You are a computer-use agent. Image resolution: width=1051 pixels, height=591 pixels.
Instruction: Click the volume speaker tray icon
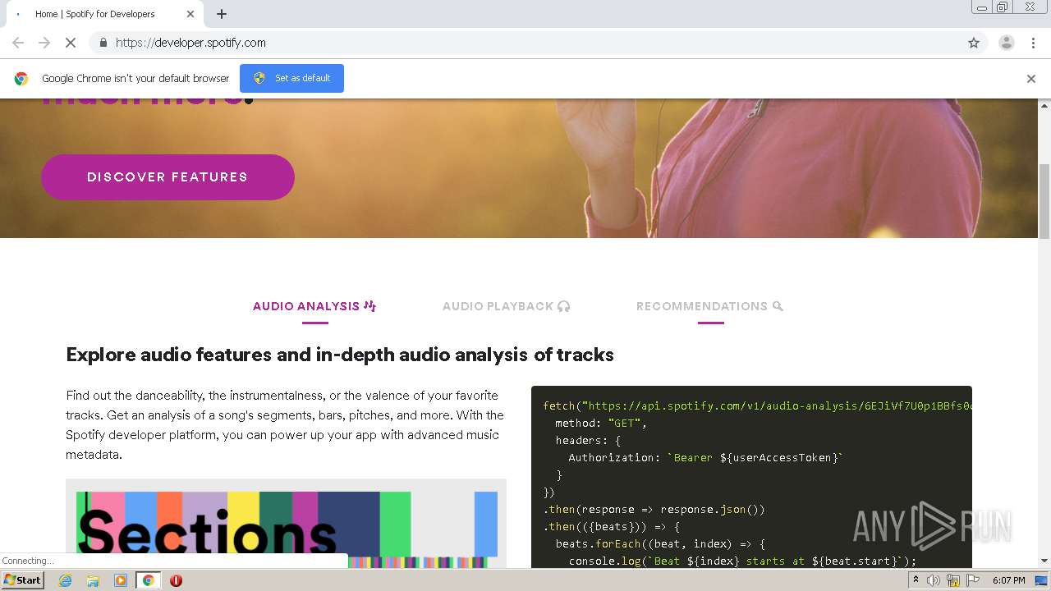tap(934, 580)
